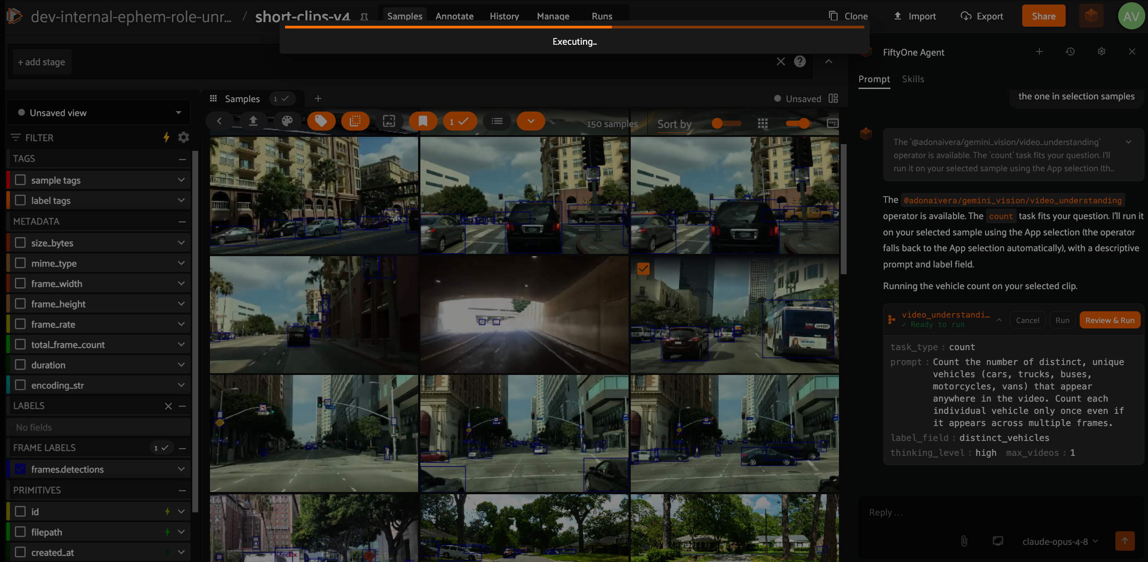Click the back arrow in grid toolbar
This screenshot has height=562, width=1148.
click(219, 121)
